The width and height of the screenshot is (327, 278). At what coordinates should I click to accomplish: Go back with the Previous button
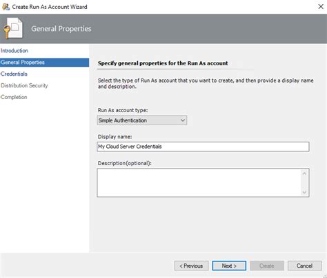[x=191, y=266]
